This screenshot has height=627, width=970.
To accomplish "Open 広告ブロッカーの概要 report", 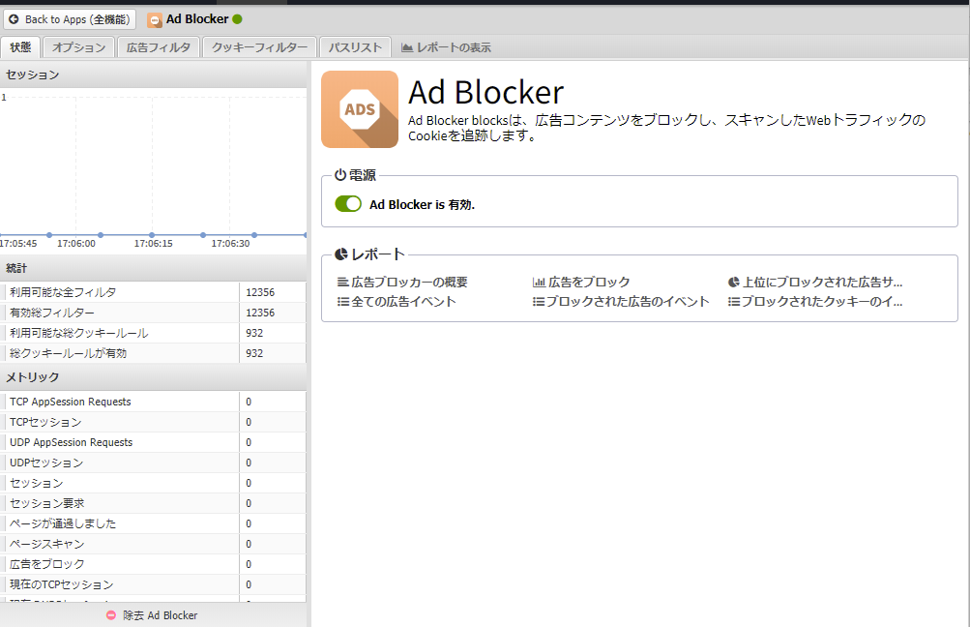I will tap(409, 283).
